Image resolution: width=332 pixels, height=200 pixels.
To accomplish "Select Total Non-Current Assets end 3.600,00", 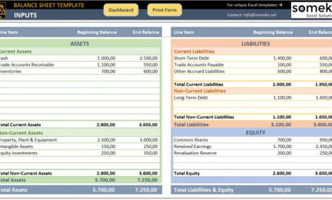I will coord(148,173).
